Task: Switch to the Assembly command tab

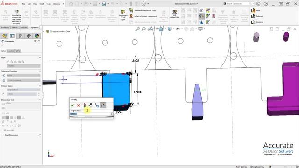Action: click(x=5, y=28)
